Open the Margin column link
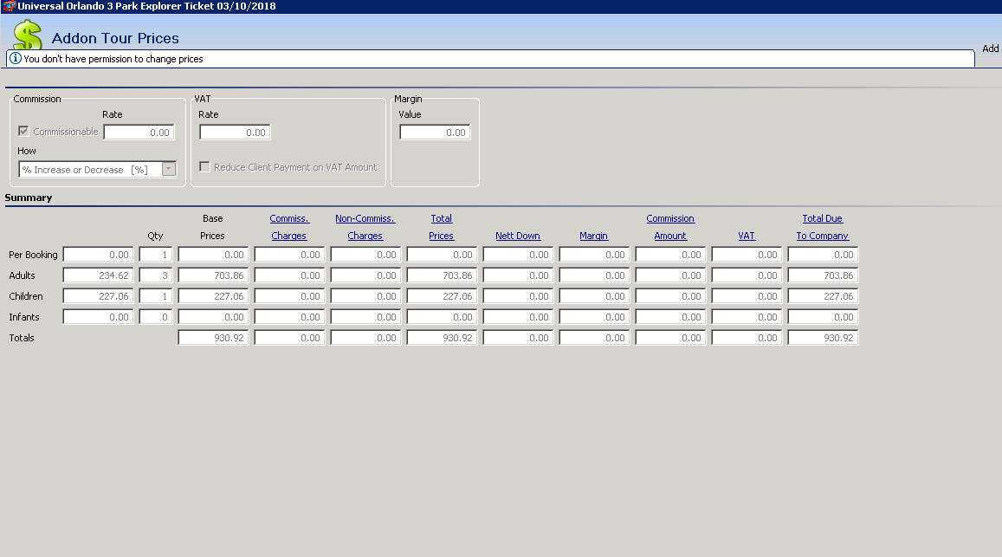This screenshot has width=1002, height=557. [x=593, y=236]
